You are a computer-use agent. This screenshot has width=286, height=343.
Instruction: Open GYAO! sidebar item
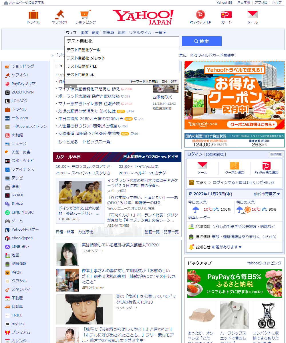pyautogui.click(x=17, y=195)
